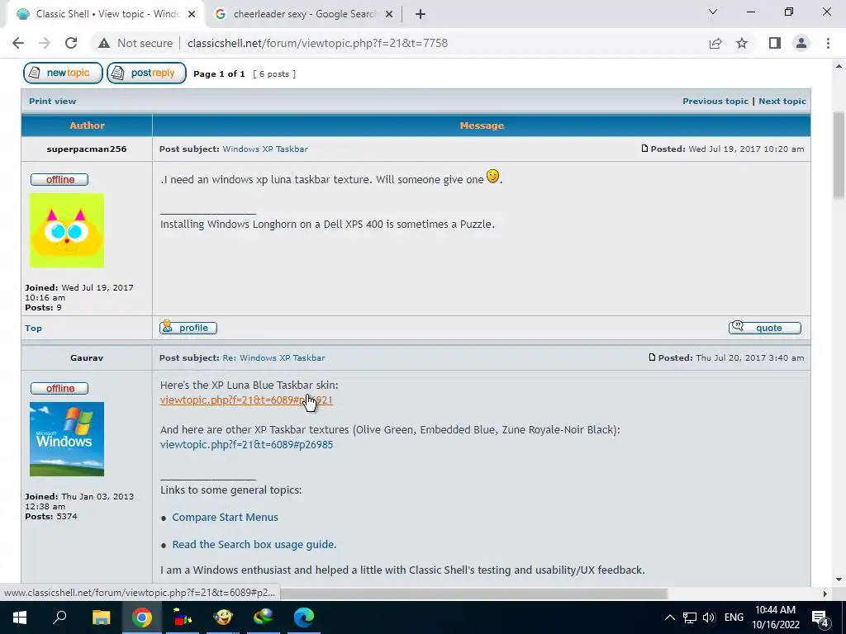
Task: Open the Windows XP Taskbar post subject link
Action: [x=265, y=149]
